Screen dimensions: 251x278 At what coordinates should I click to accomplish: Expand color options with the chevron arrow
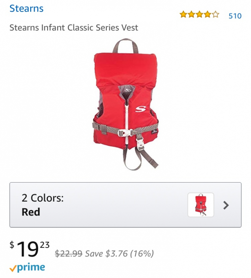point(226,205)
